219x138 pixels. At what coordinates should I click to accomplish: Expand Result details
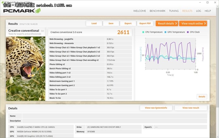tap(167, 23)
